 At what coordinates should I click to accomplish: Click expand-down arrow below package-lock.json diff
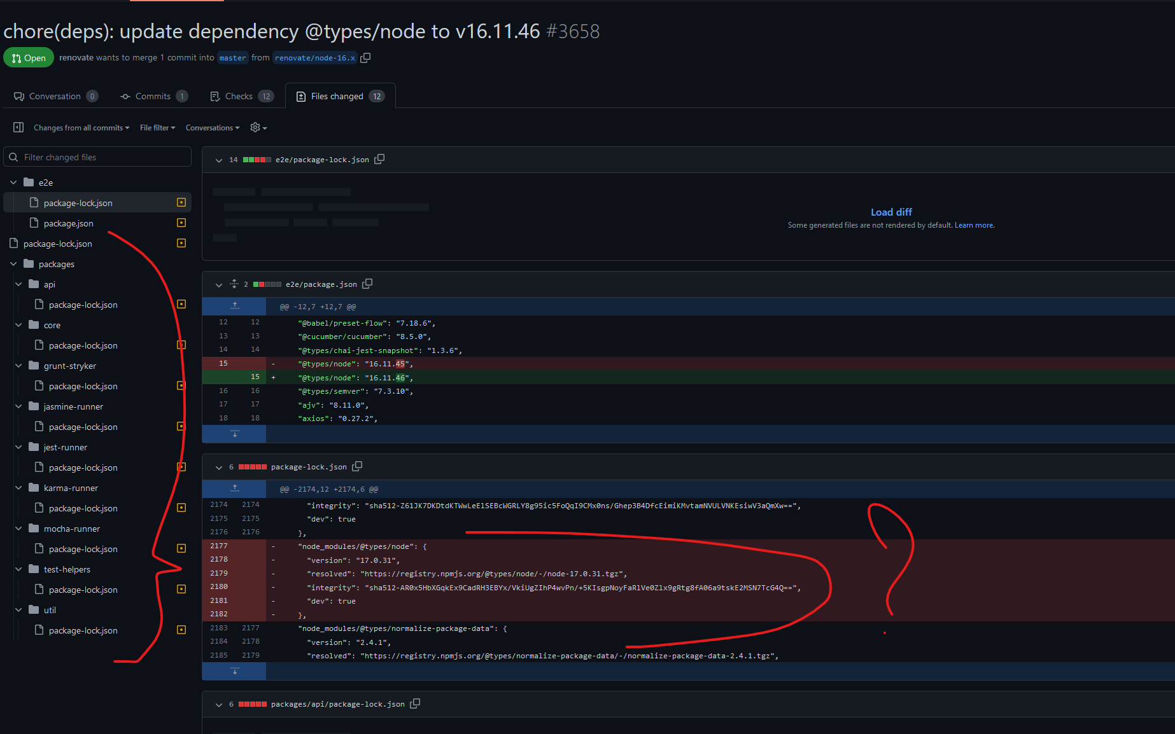(234, 671)
